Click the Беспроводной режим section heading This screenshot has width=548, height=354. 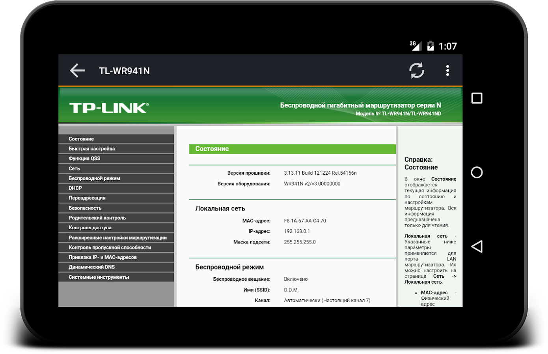pyautogui.click(x=229, y=267)
